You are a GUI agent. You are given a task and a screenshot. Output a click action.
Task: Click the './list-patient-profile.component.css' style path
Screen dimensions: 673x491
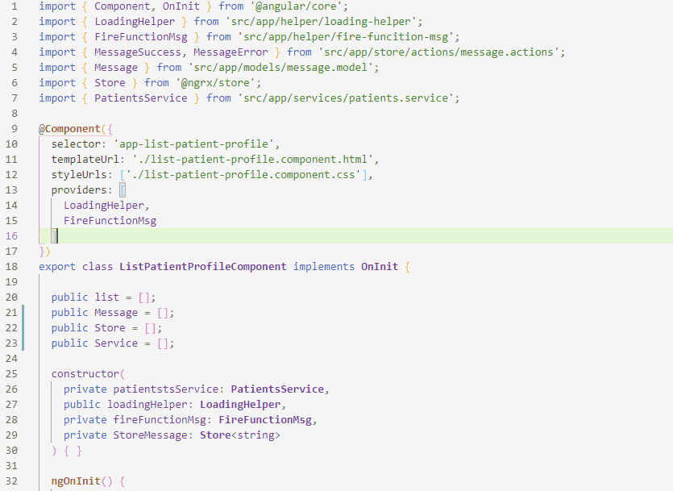[x=243, y=175]
